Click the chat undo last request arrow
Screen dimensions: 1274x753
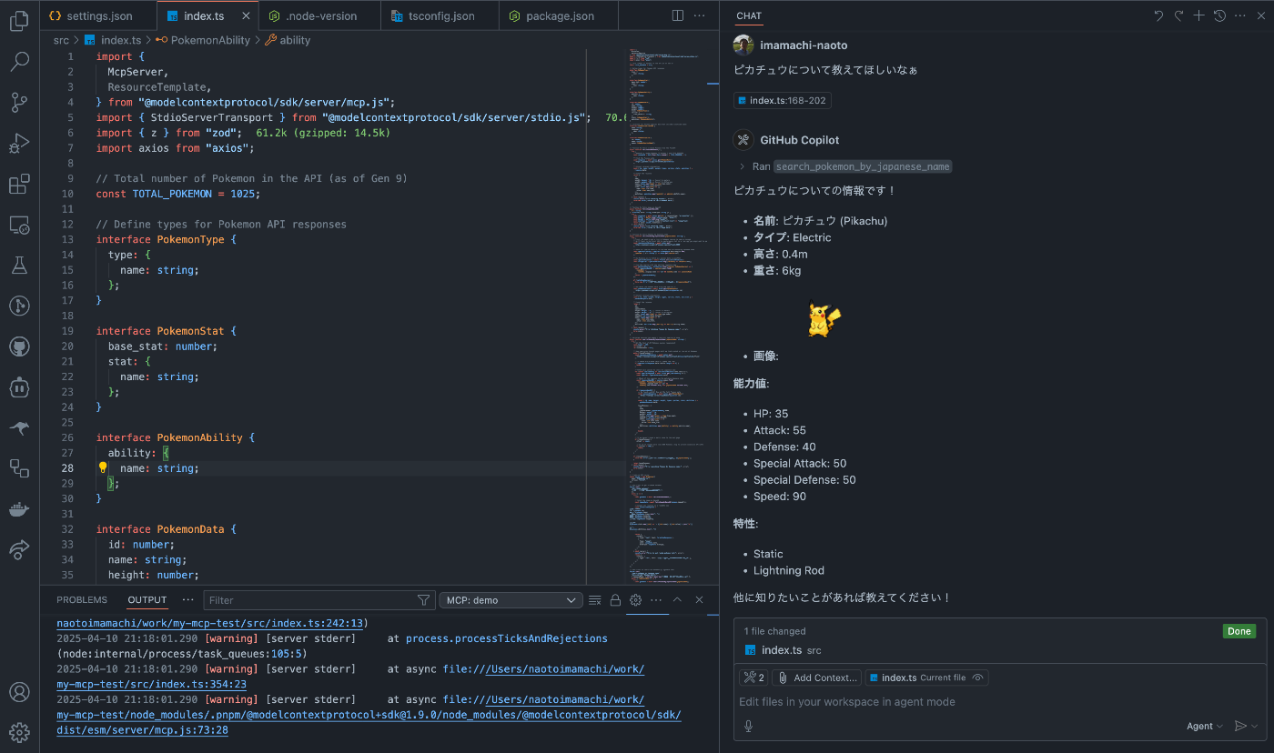click(1158, 15)
